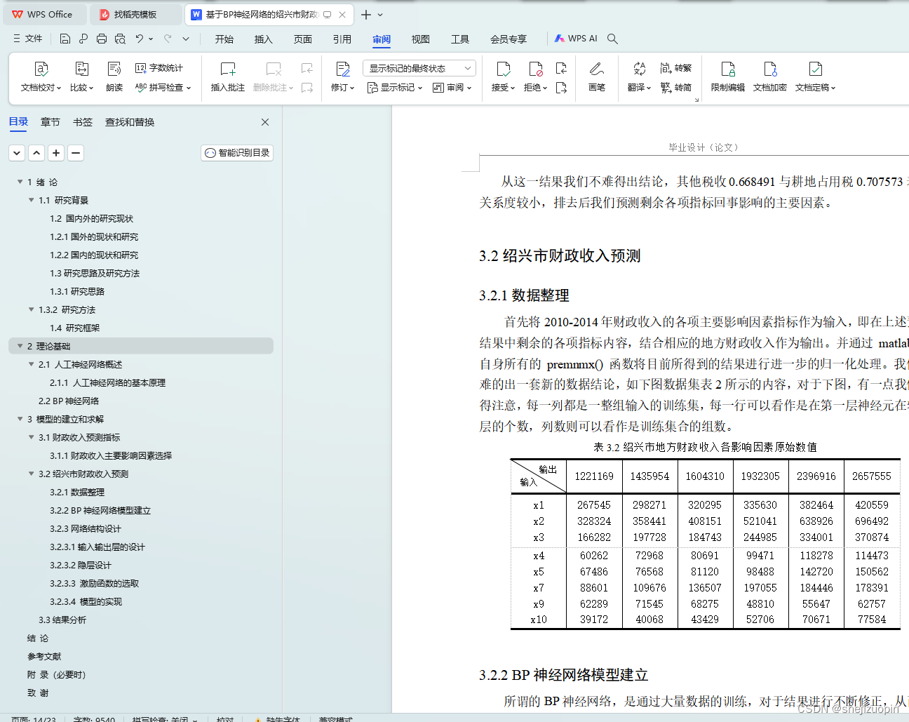This screenshot has height=722, width=909.
Task: Open WPS AI assistant
Action: pyautogui.click(x=576, y=39)
